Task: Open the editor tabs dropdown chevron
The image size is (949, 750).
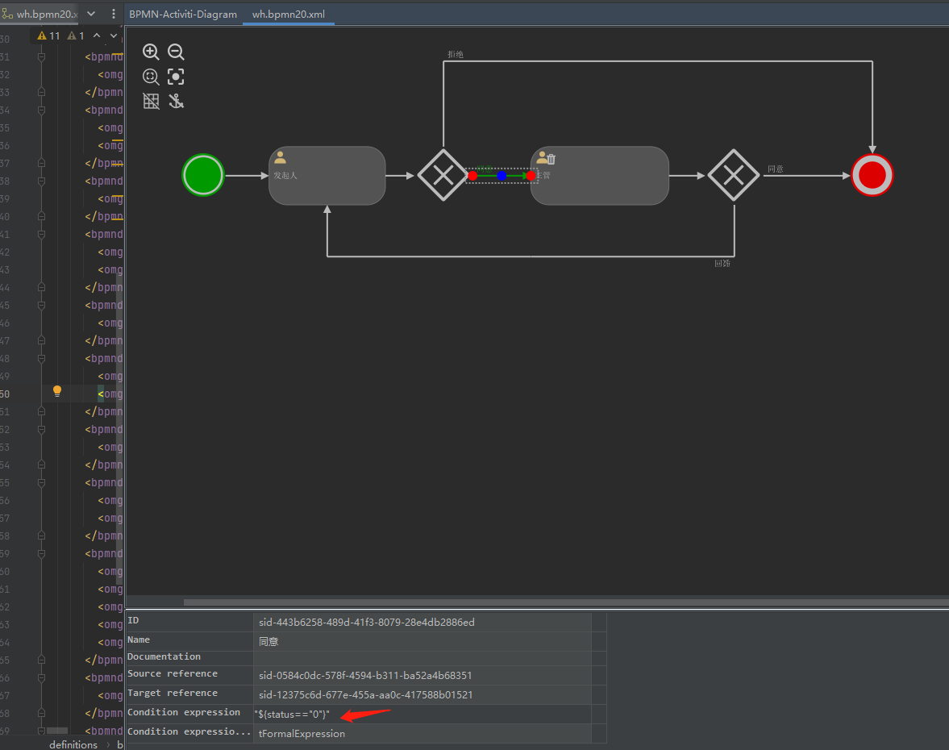Action: [91, 14]
